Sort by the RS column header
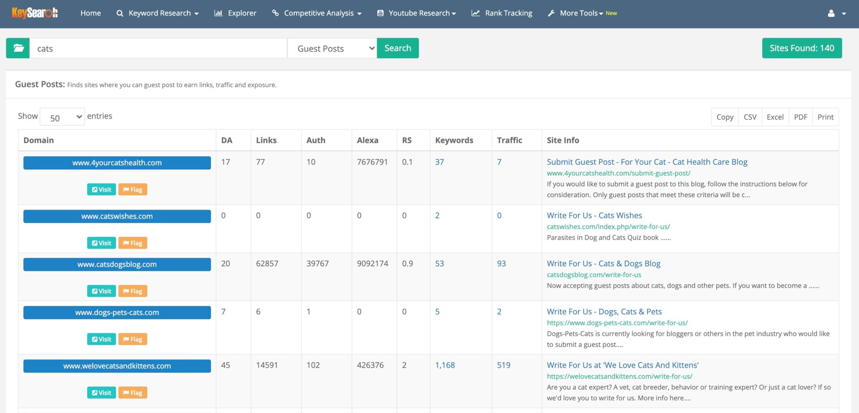Screen dimensions: 859x413 point(413,140)
